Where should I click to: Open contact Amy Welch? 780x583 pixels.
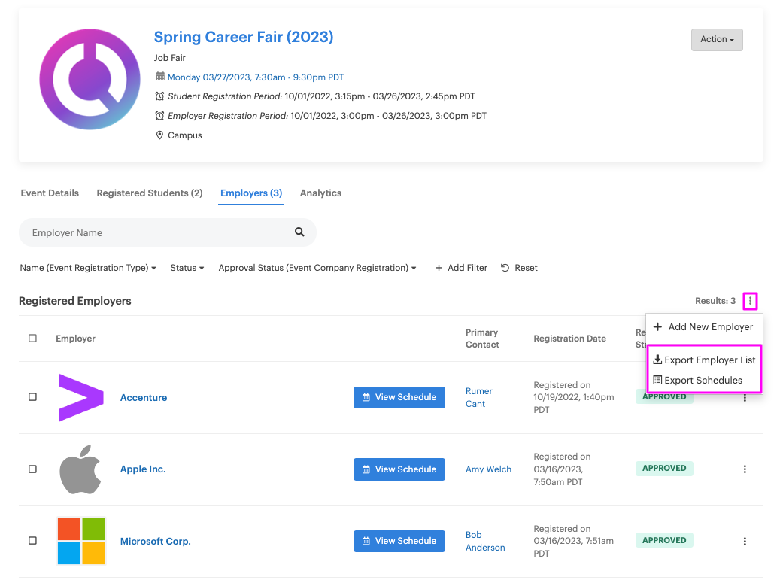click(488, 469)
